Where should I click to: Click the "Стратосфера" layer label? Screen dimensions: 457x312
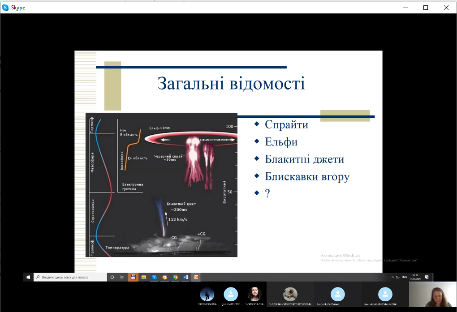tap(92, 211)
